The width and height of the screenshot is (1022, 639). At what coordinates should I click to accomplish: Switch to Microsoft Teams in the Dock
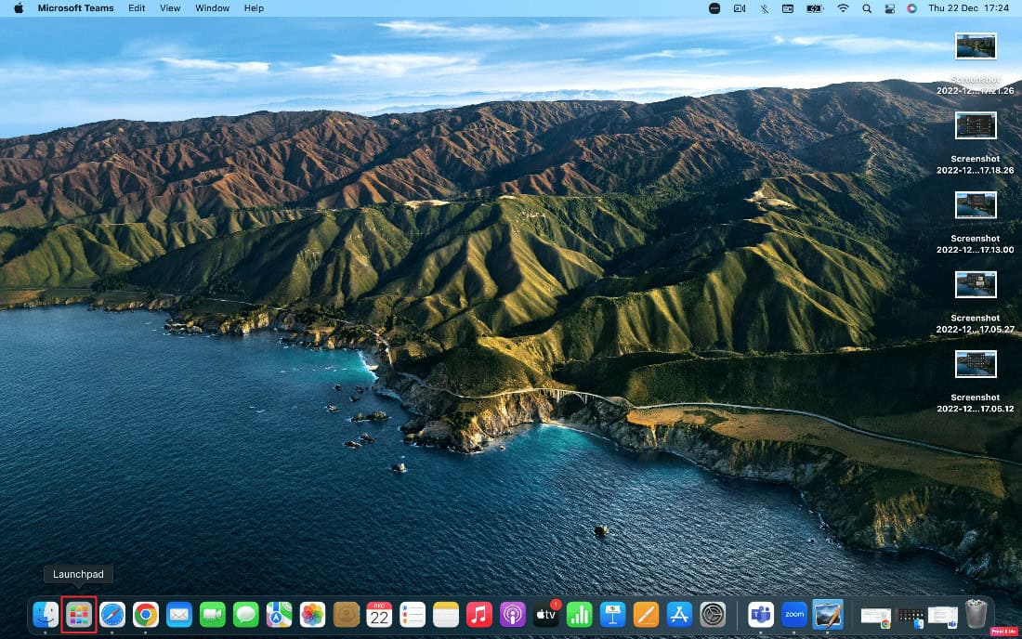click(761, 614)
